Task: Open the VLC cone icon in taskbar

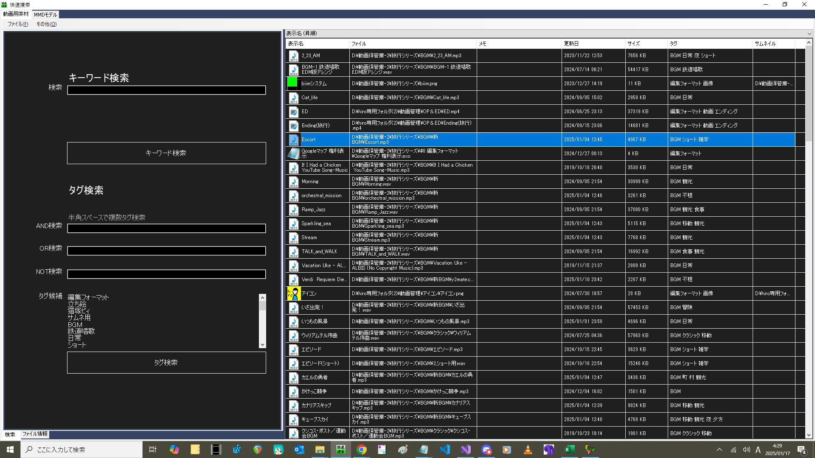Action: click(528, 450)
